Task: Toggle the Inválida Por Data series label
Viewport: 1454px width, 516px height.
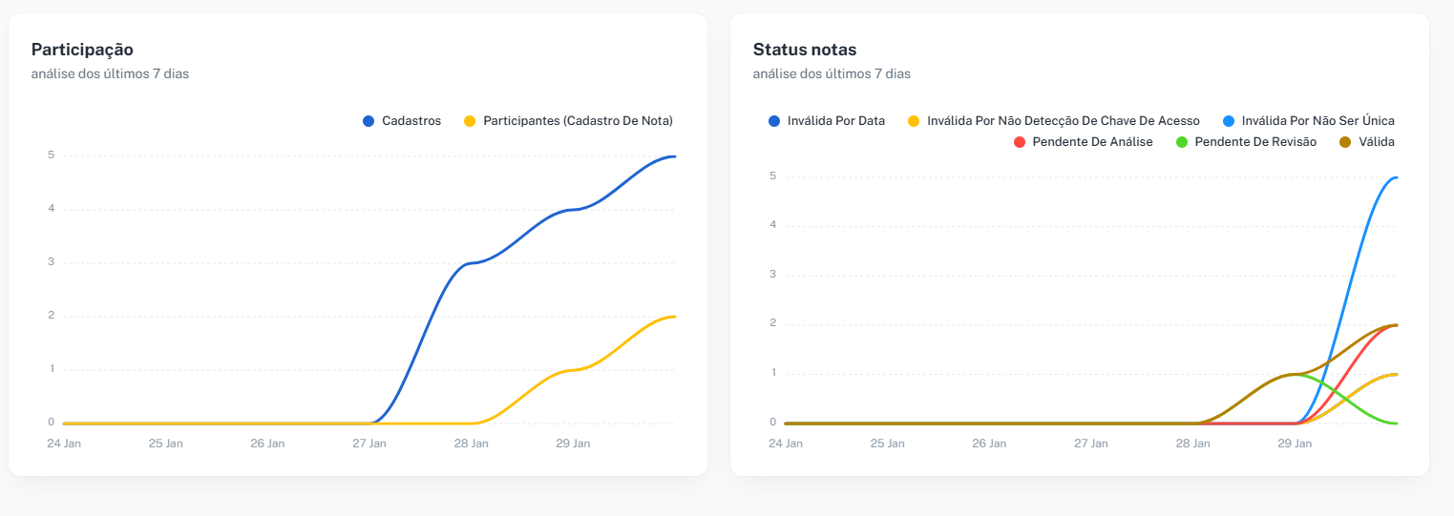Action: tap(836, 121)
